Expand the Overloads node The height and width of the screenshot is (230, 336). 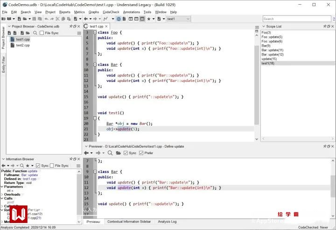point(2,195)
